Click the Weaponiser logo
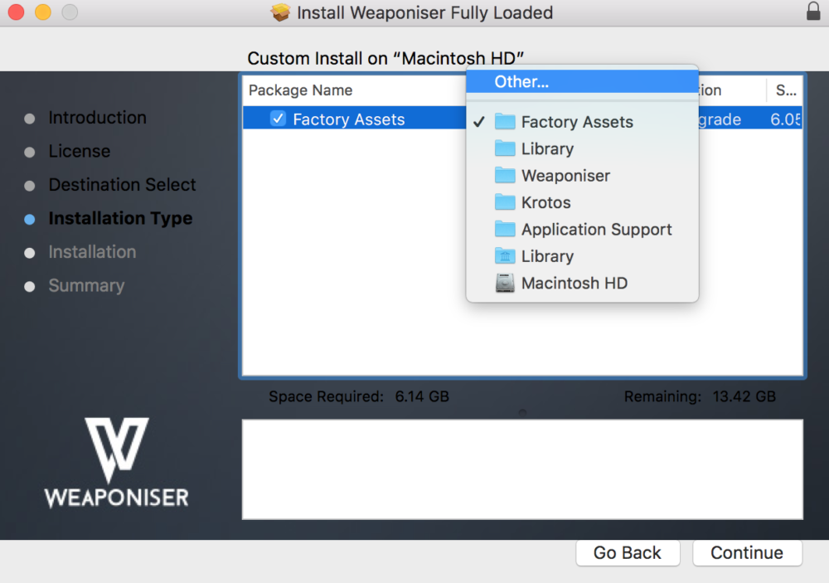The width and height of the screenshot is (829, 583). point(116,463)
